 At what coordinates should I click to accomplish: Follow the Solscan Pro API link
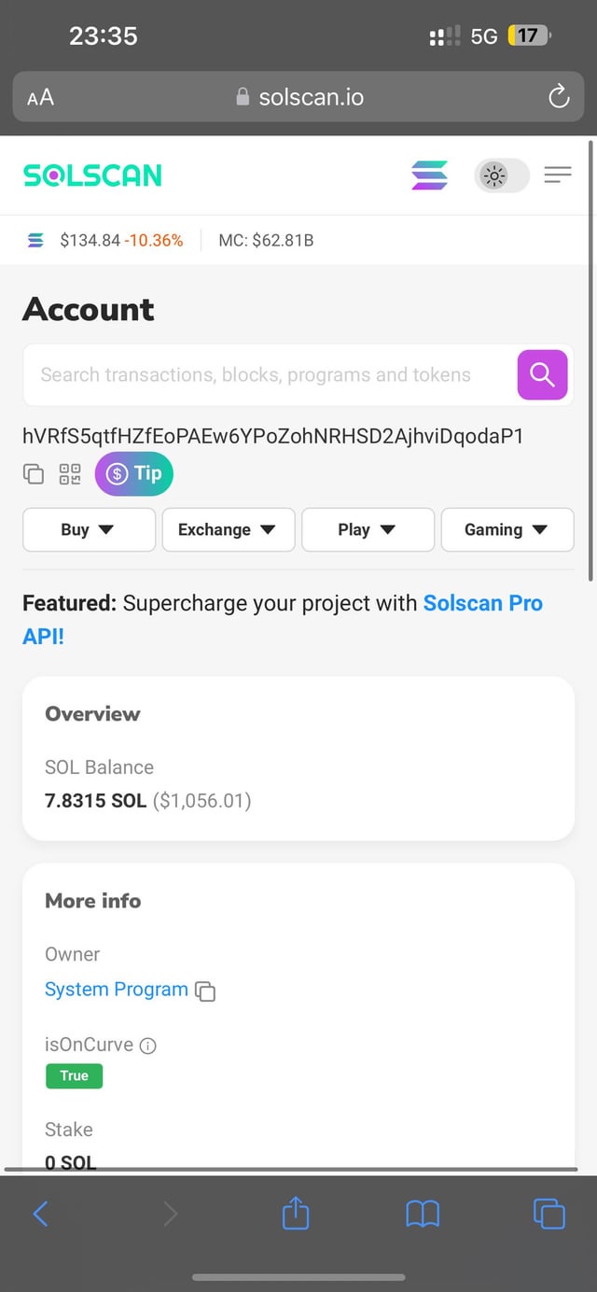pos(482,603)
